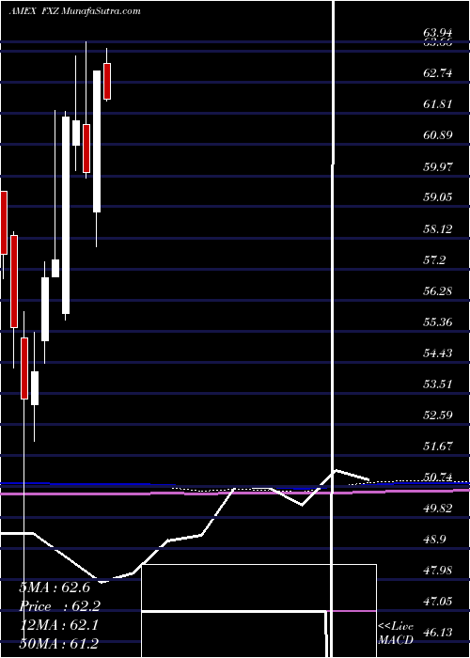
Task: Click the Live MACD label
Action: 396,634
